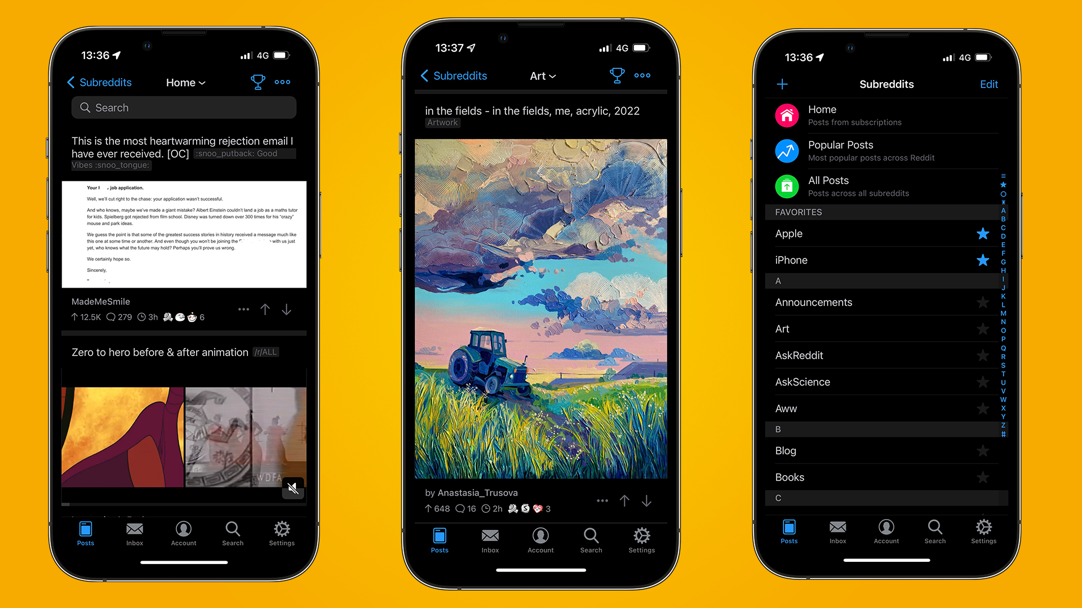The width and height of the screenshot is (1082, 608).
Task: Tap the Account icon in bottom nav
Action: click(x=184, y=534)
